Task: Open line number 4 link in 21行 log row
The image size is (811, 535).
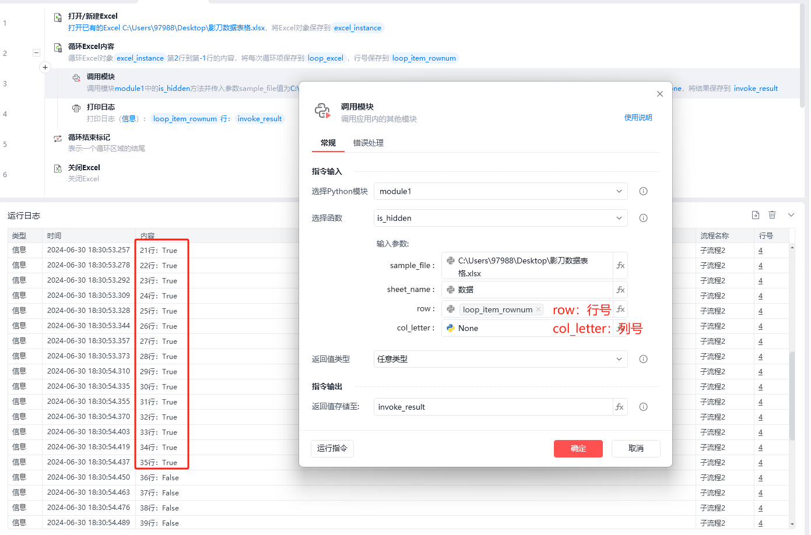Action: [760, 251]
